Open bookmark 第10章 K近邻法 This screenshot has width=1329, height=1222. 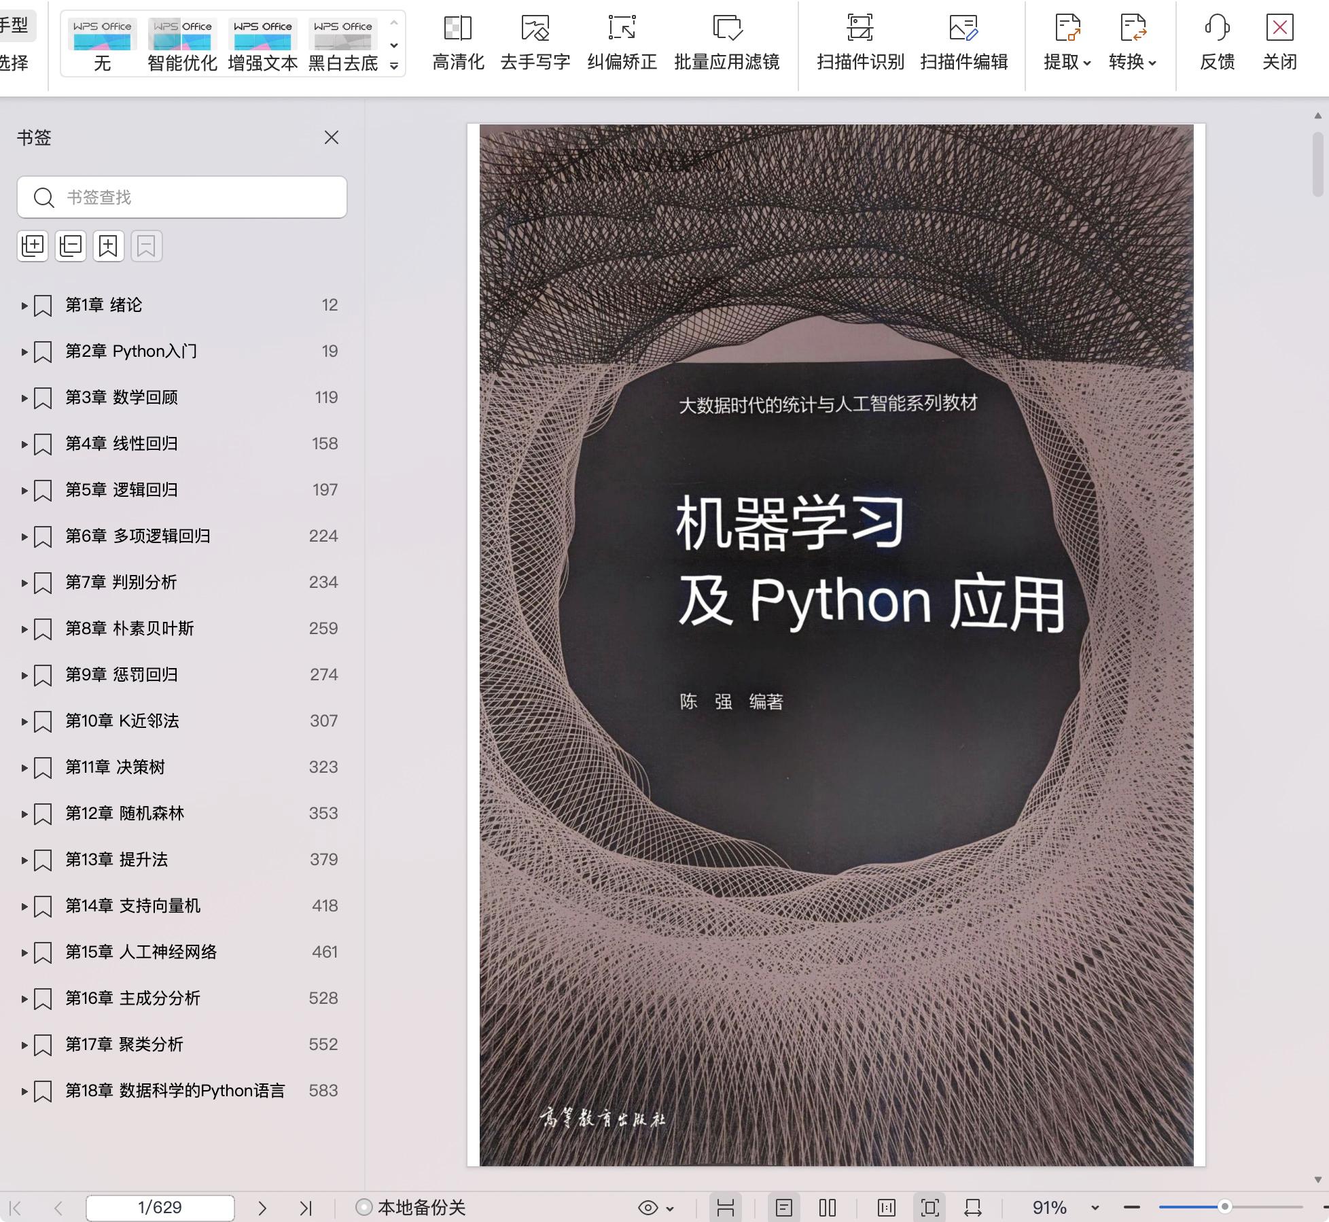(x=122, y=721)
